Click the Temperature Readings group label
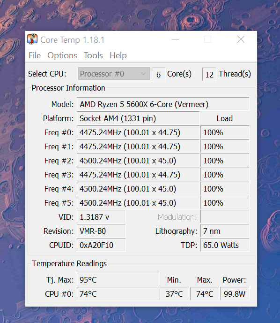 tap(69, 264)
